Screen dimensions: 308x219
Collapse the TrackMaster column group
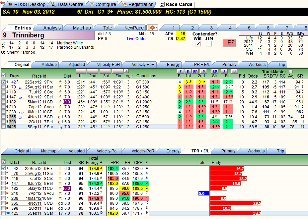pyautogui.click(x=291, y=72)
